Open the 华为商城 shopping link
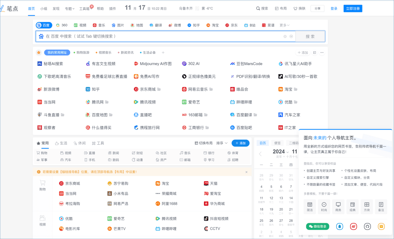Image resolution: width=394 pixels, height=239 pixels. point(214,204)
